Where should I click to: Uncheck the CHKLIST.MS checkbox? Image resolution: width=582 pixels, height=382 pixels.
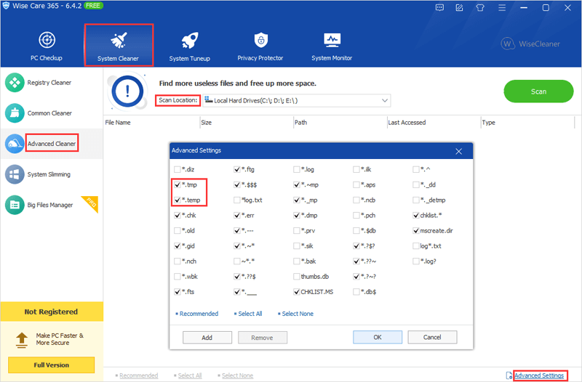(x=296, y=292)
